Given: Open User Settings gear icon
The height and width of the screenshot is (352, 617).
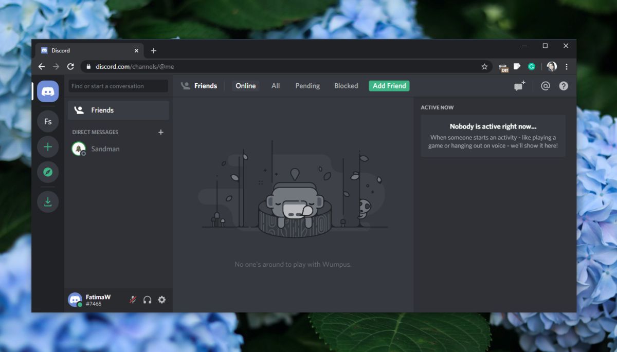Looking at the screenshot, I should [162, 300].
